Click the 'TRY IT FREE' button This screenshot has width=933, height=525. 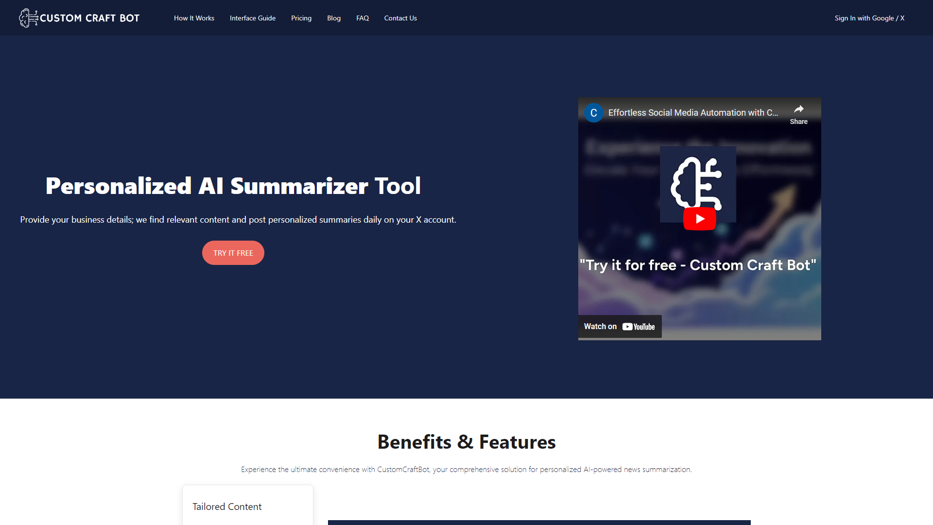click(233, 253)
